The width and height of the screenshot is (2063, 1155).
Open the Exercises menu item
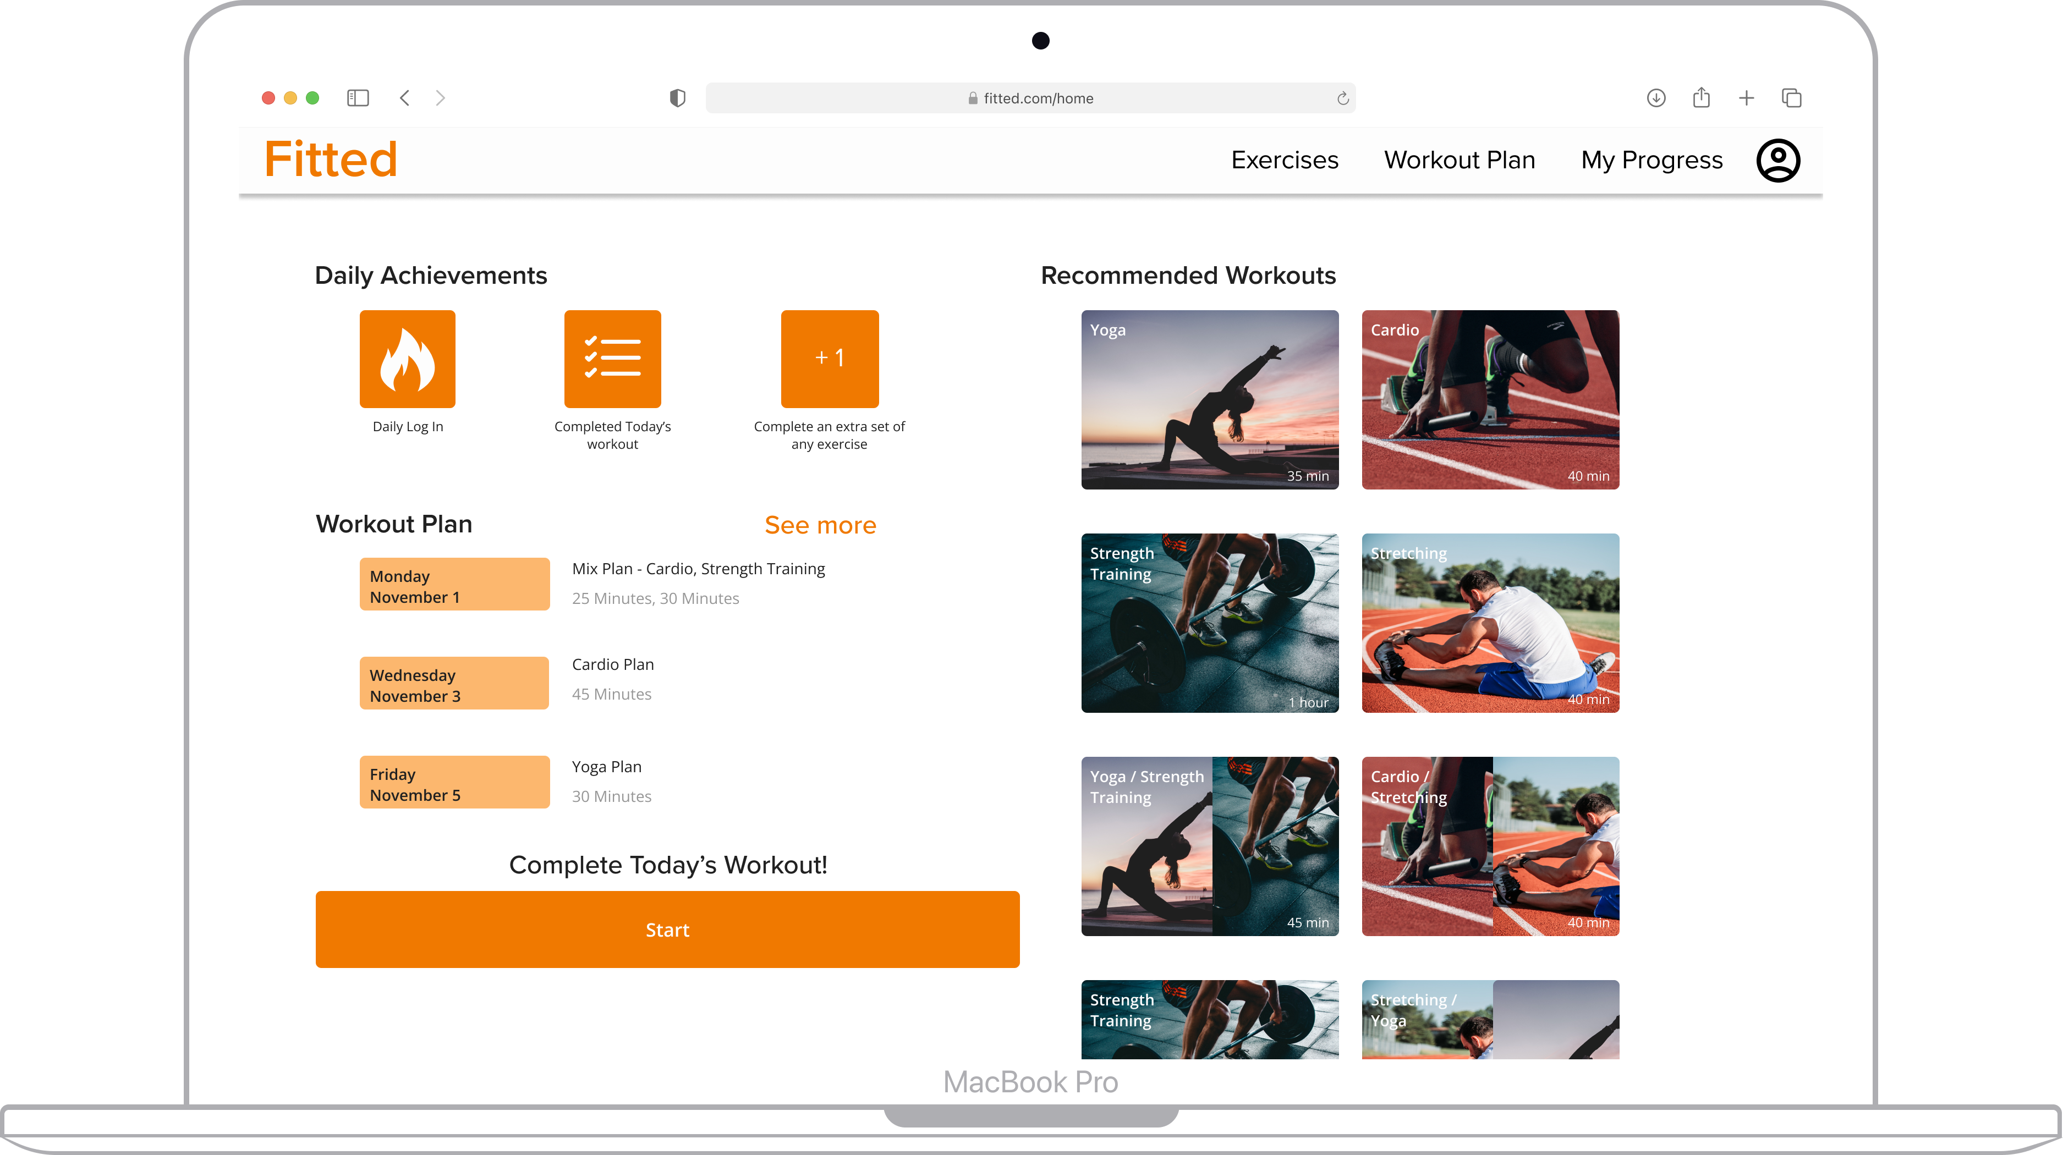coord(1284,160)
